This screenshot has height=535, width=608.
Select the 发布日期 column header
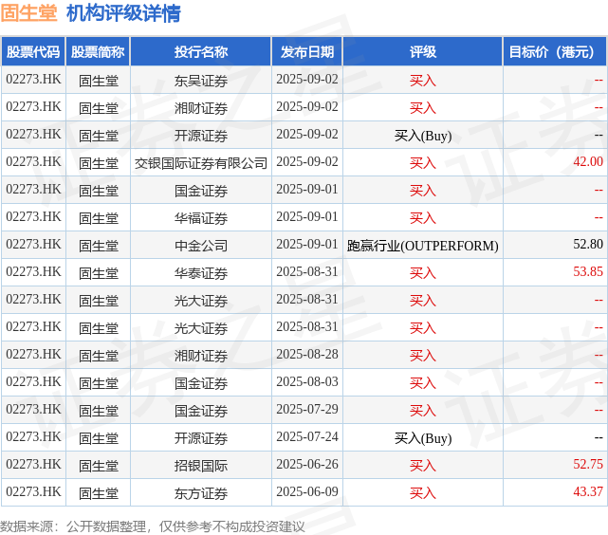click(307, 51)
